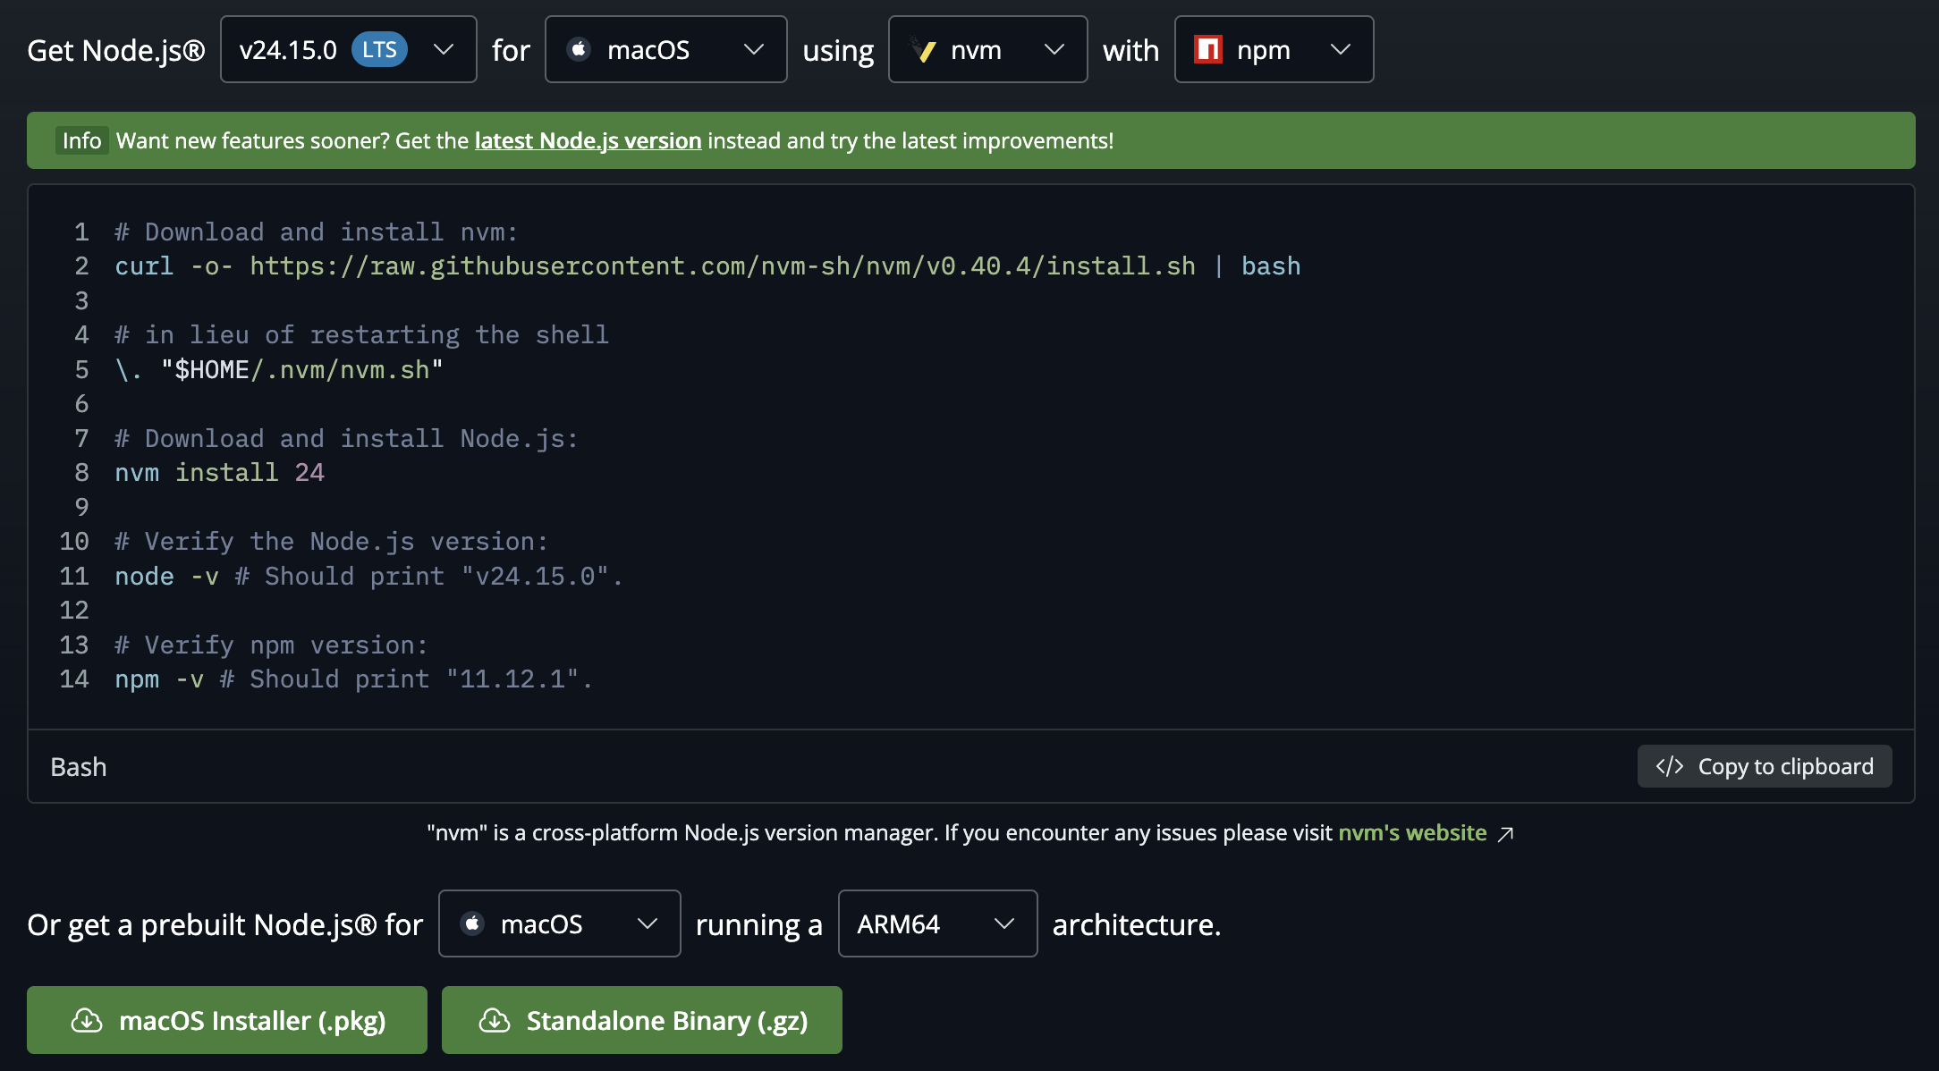1939x1071 pixels.
Task: Click the code brackets icon on Copy button
Action: pos(1669,766)
